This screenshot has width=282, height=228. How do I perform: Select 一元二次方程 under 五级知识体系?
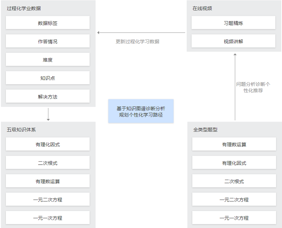pos(48,199)
